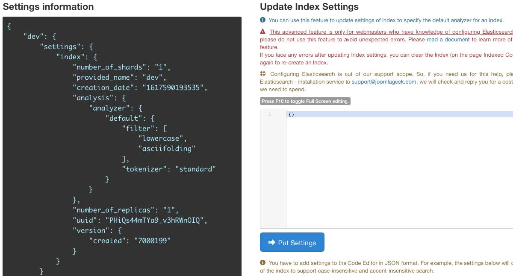Click the Press F10 Full Screen editing label
Viewport: 513px width, 276px height.
(305, 101)
